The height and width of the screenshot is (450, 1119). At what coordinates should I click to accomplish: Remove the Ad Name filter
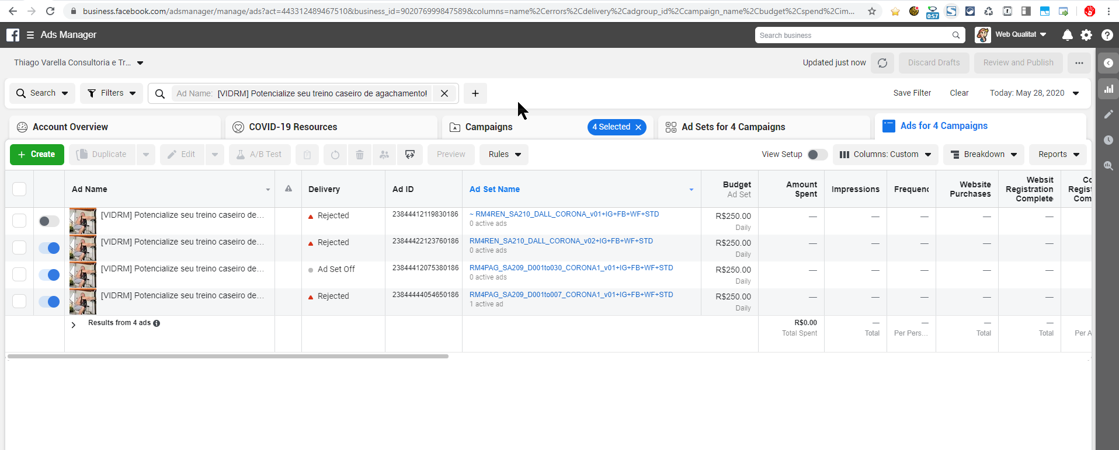coord(444,93)
